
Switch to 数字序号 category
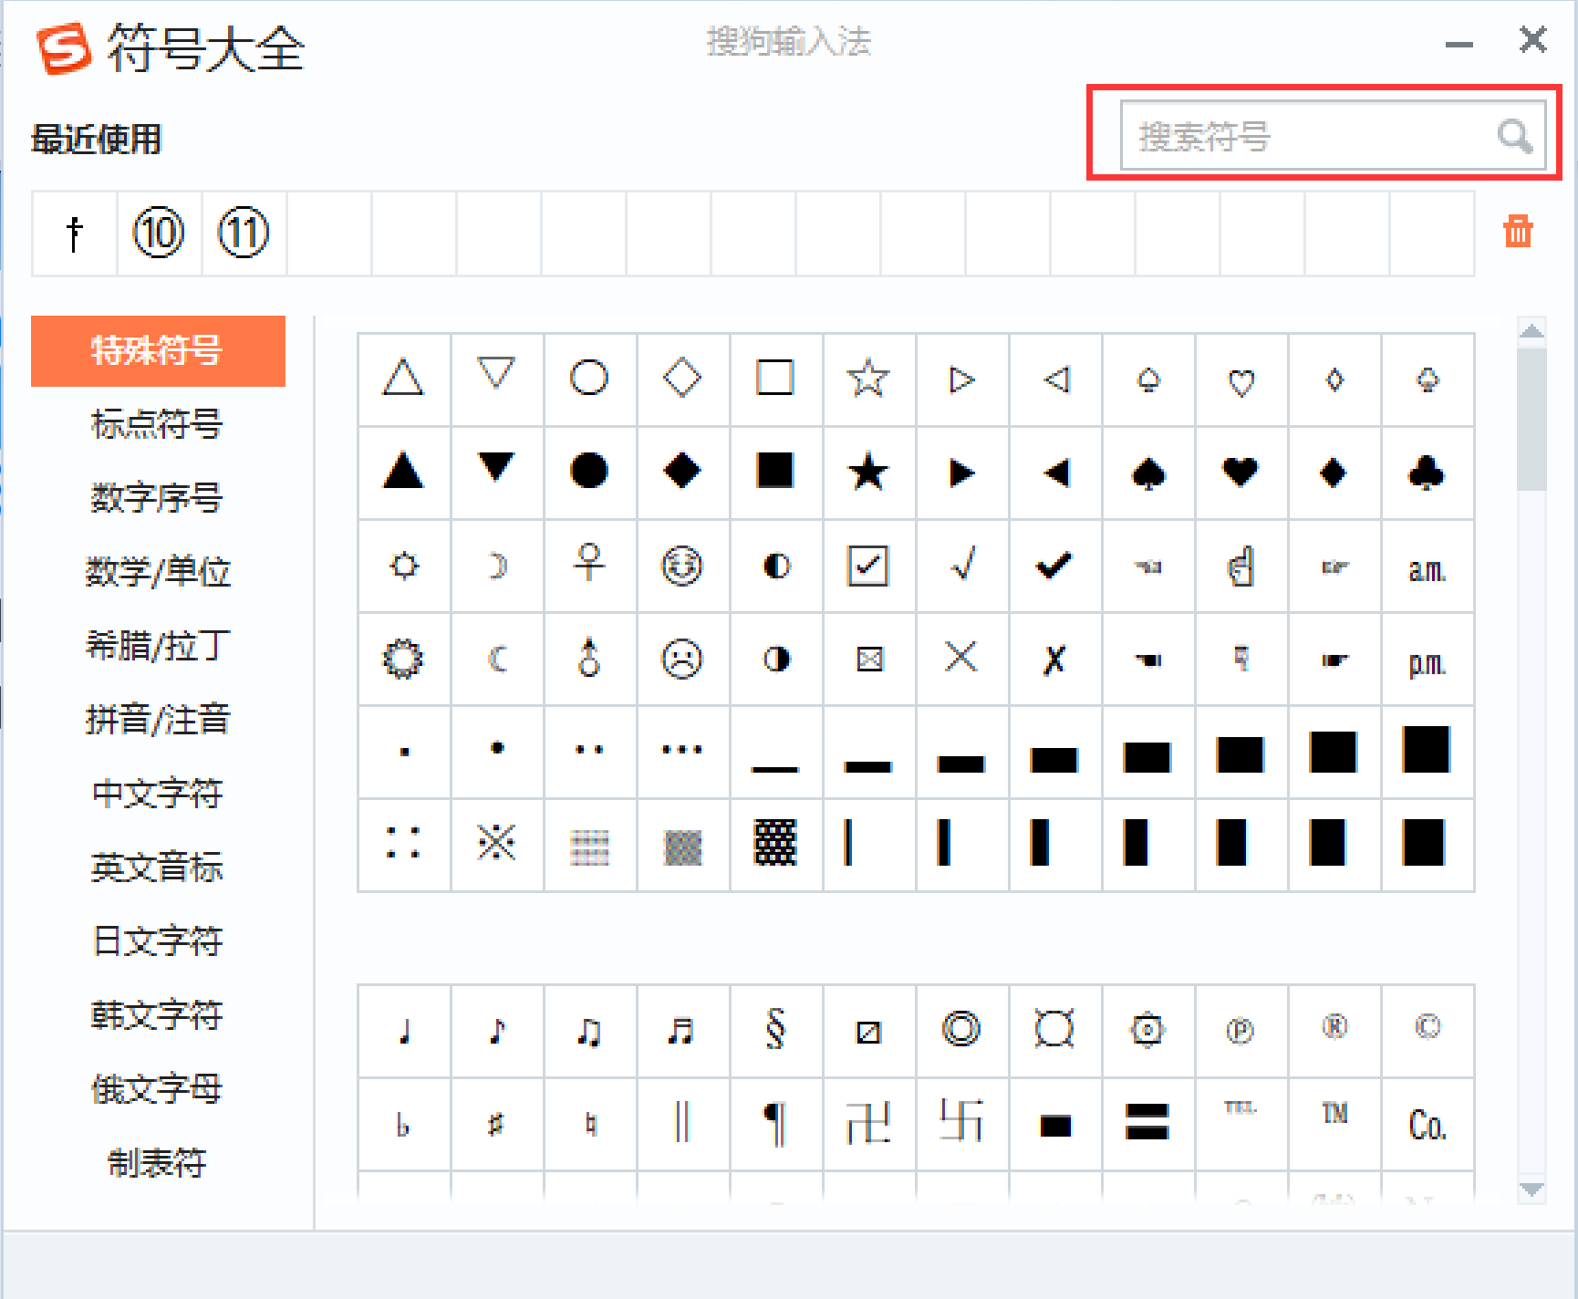coord(158,498)
